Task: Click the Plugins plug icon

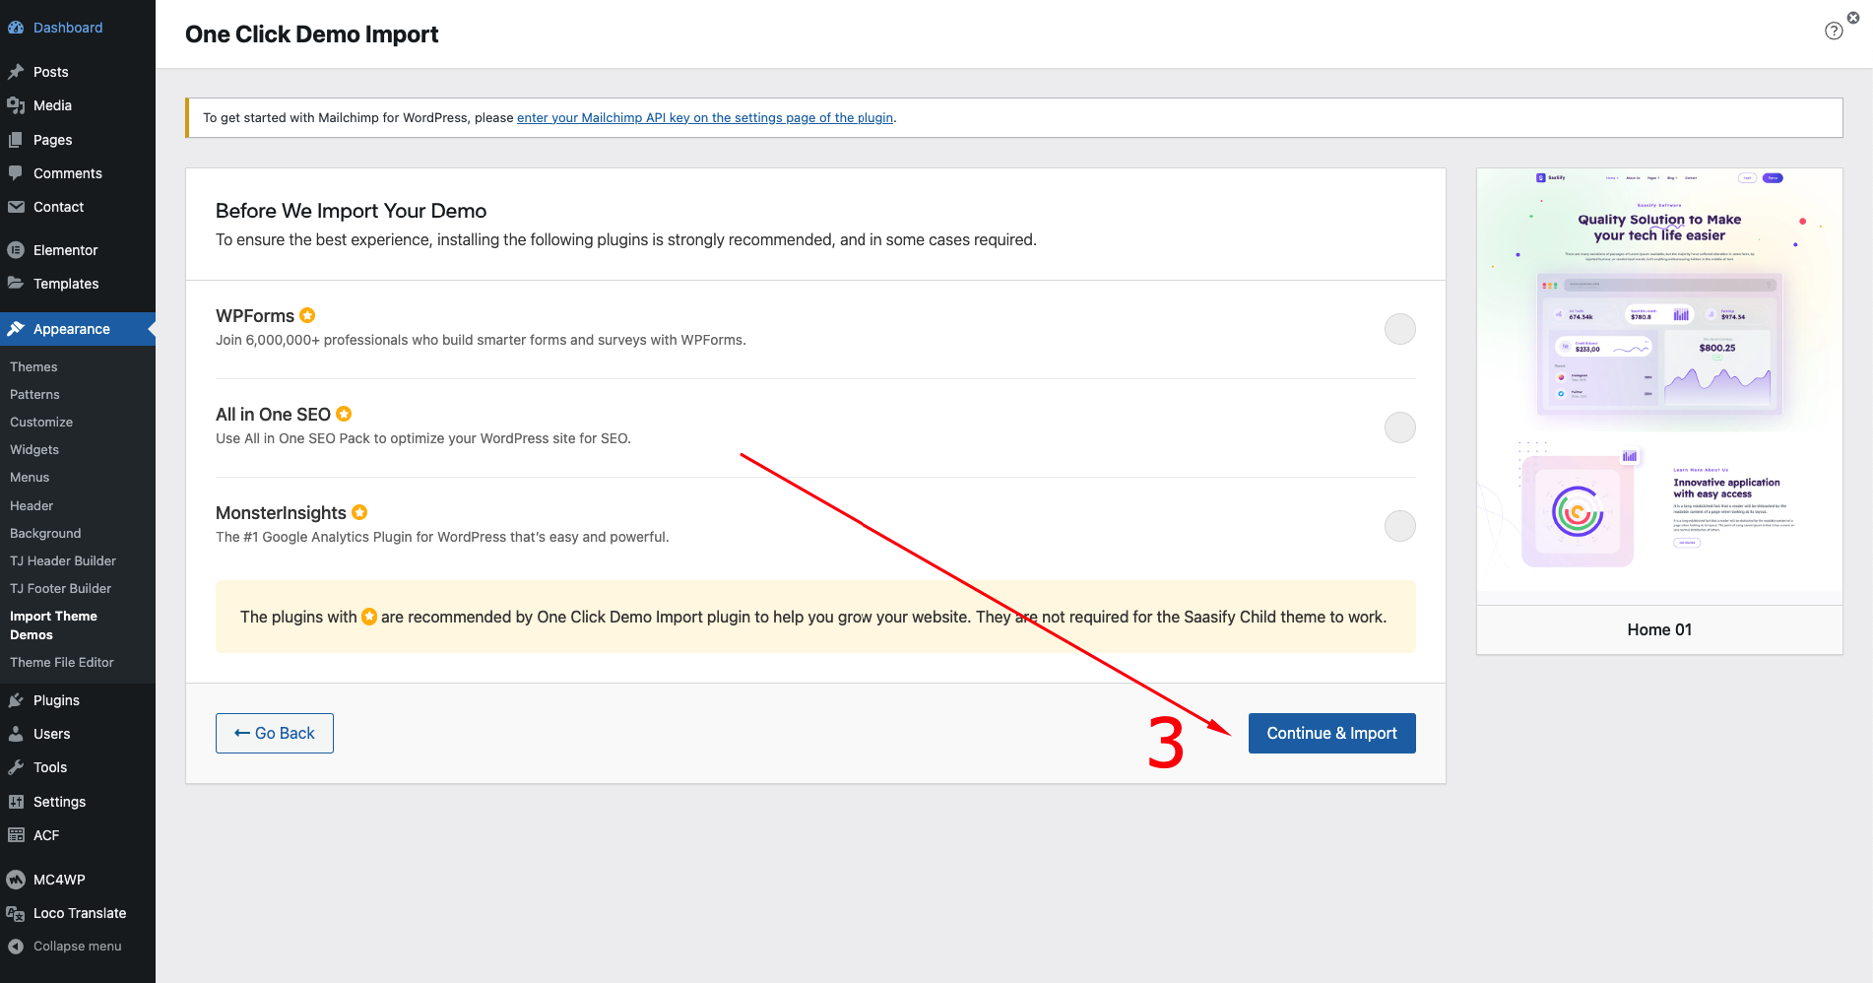Action: click(16, 700)
